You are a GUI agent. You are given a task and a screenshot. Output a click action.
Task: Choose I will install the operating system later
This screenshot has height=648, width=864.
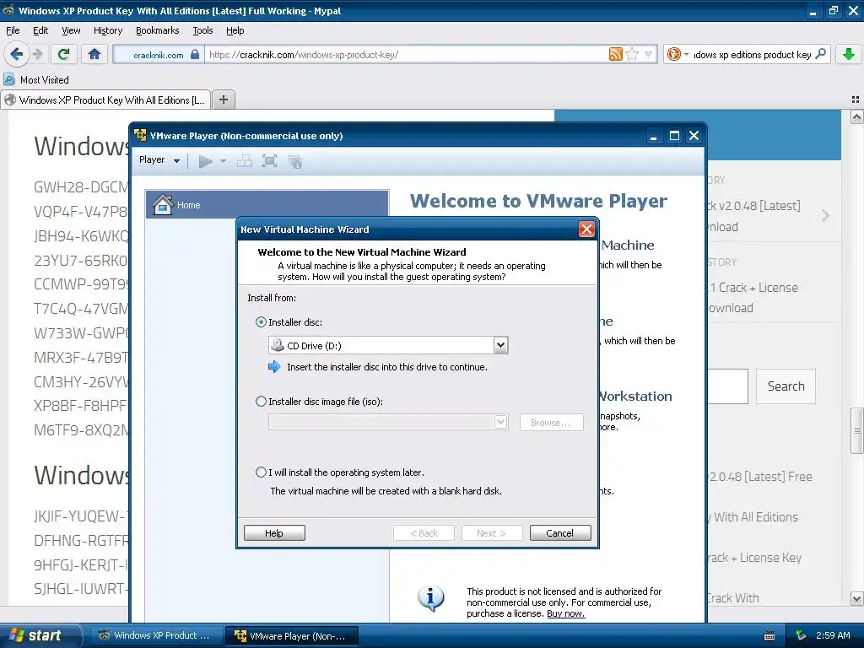click(262, 472)
